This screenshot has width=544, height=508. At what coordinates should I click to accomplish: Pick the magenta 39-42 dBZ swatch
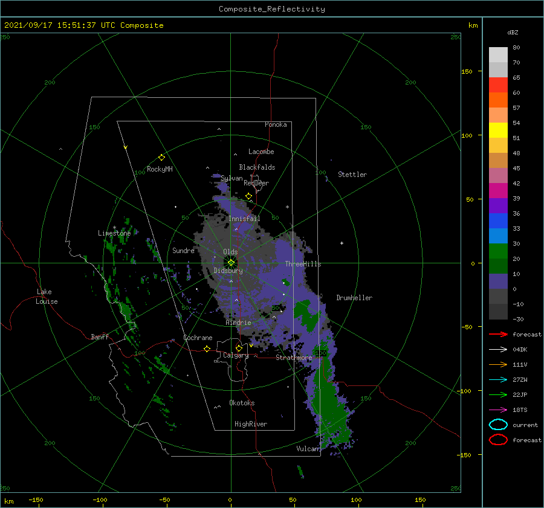[x=498, y=190]
